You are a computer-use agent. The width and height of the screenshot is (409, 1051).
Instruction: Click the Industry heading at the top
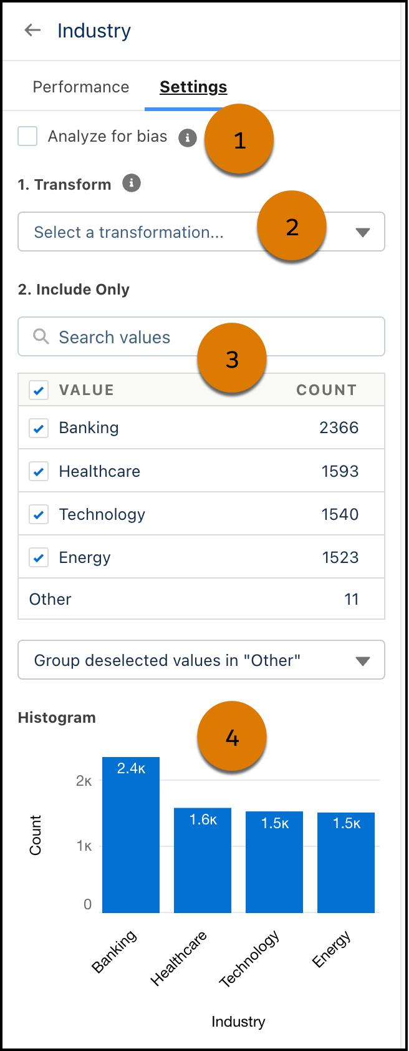pos(94,29)
